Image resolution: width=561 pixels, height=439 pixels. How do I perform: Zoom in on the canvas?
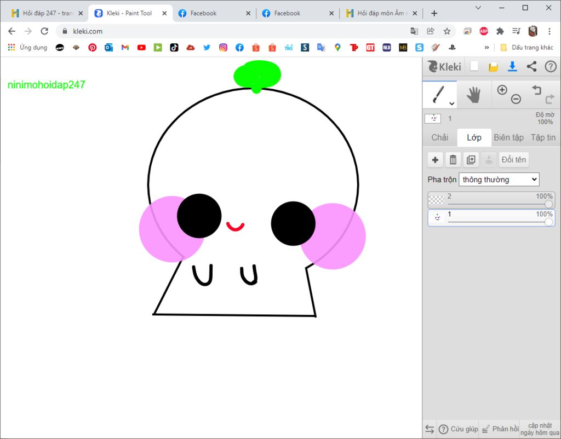click(502, 90)
